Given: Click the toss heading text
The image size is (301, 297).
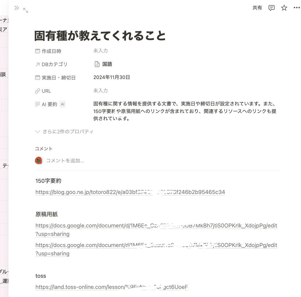Looking at the screenshot, I should pos(41,276).
